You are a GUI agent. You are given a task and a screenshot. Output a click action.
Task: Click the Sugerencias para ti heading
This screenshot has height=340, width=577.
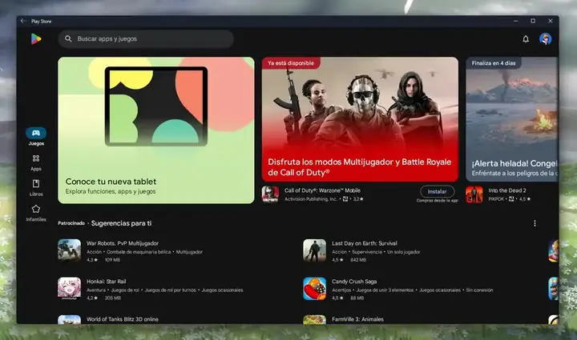pos(121,223)
